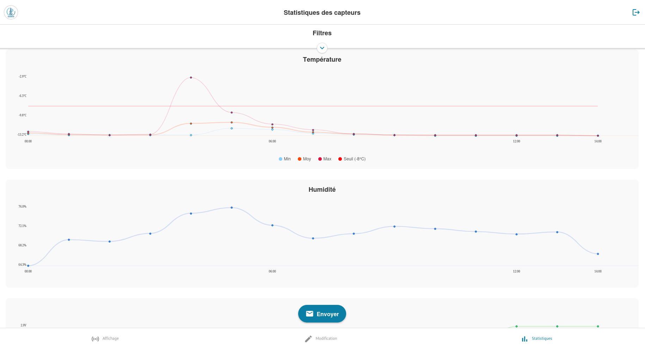Open the Modification tab
645x350 pixels.
point(326,338)
